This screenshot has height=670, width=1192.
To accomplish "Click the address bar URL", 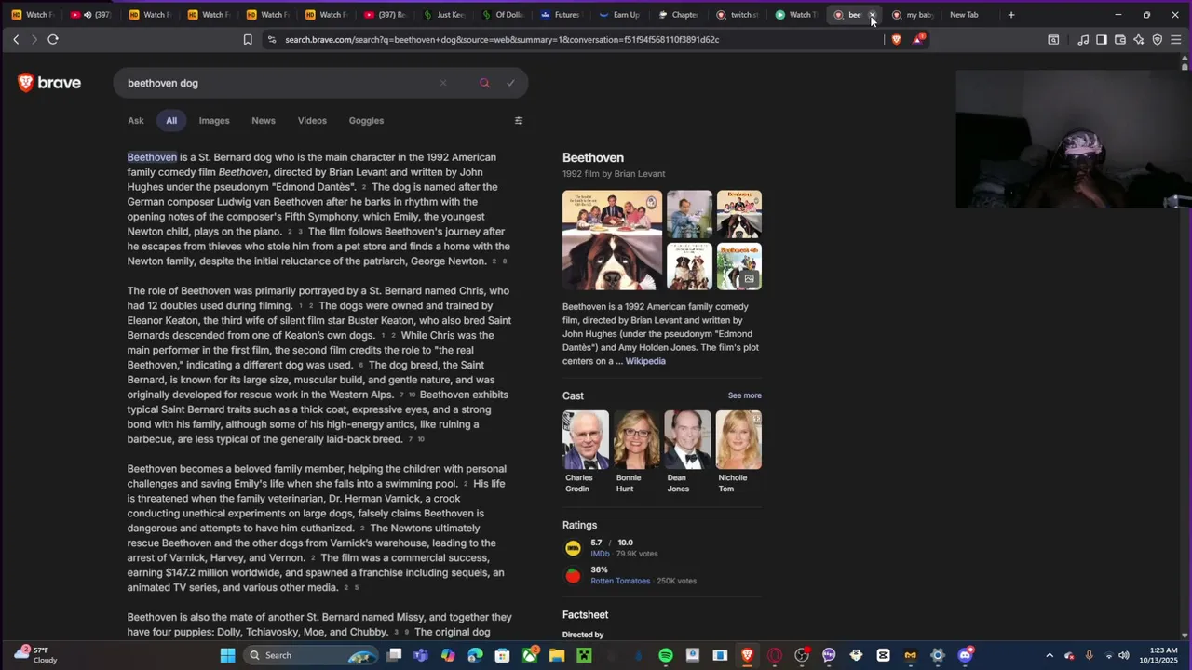I will coord(502,39).
